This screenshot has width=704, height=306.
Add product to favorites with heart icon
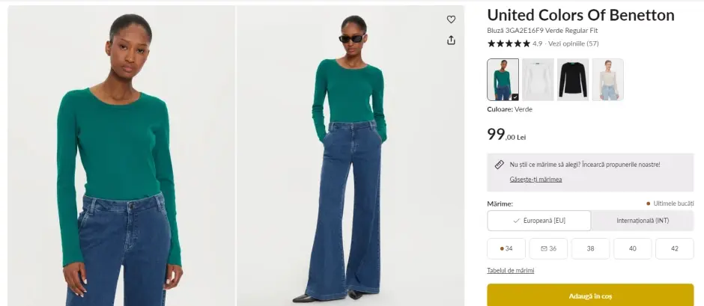[451, 19]
